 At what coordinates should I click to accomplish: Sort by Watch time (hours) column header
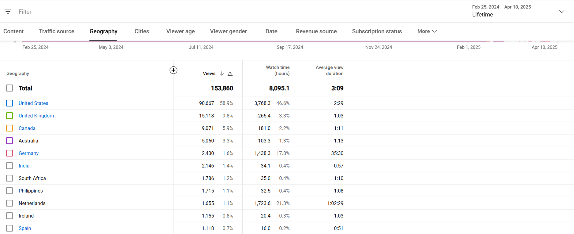(277, 70)
